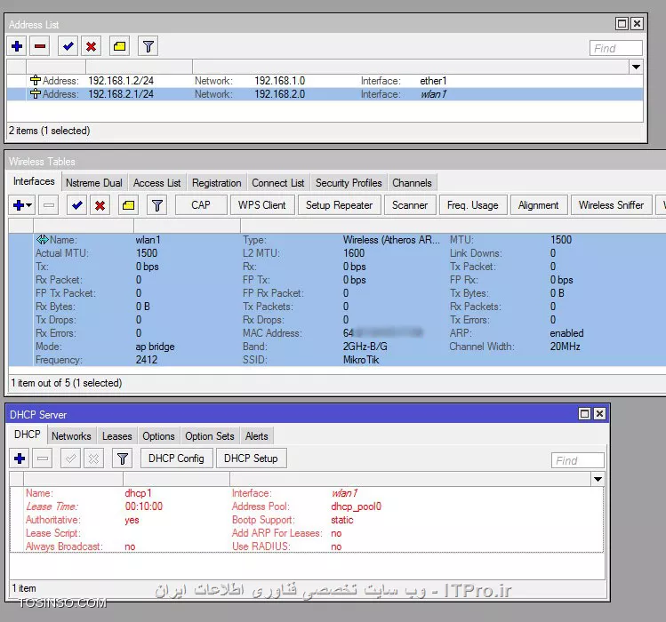Image resolution: width=666 pixels, height=622 pixels.
Task: Open Option Sets tab
Action: point(209,436)
